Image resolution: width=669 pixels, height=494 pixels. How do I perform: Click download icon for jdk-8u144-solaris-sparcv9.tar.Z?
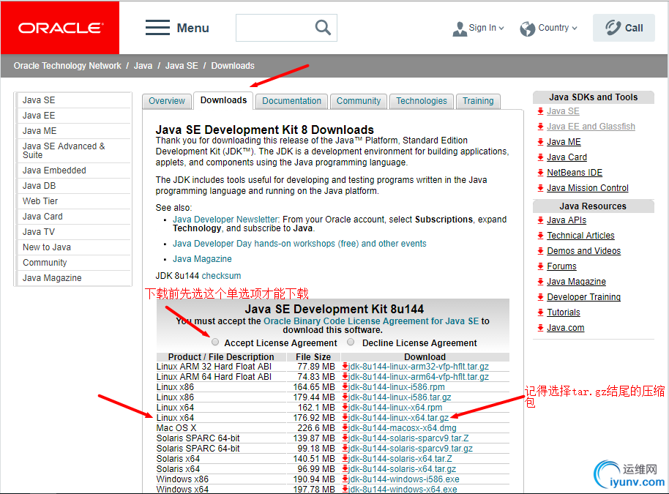(x=345, y=438)
